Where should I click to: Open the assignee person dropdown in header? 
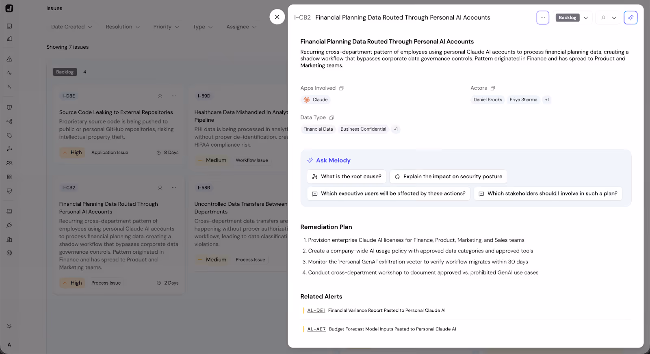pyautogui.click(x=609, y=18)
